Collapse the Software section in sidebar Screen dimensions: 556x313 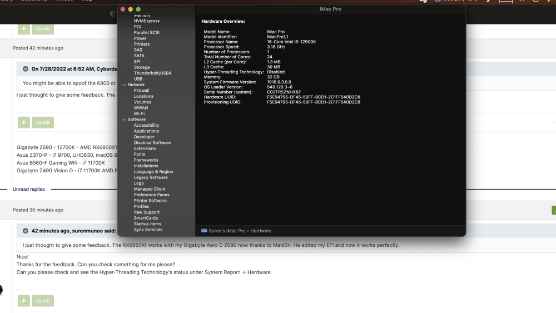[x=125, y=120]
